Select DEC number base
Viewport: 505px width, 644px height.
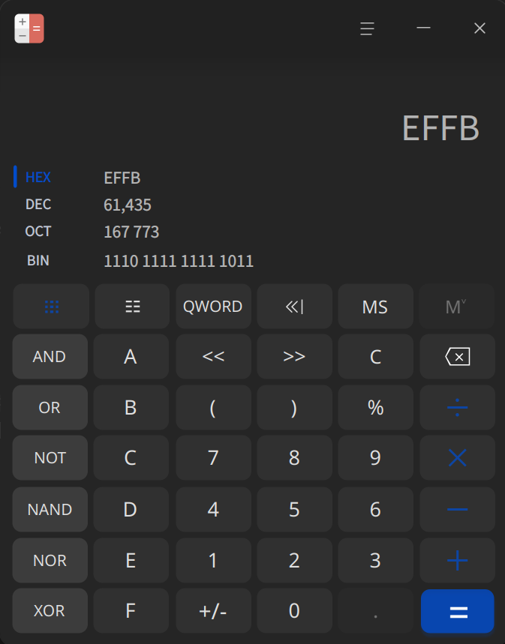click(38, 205)
